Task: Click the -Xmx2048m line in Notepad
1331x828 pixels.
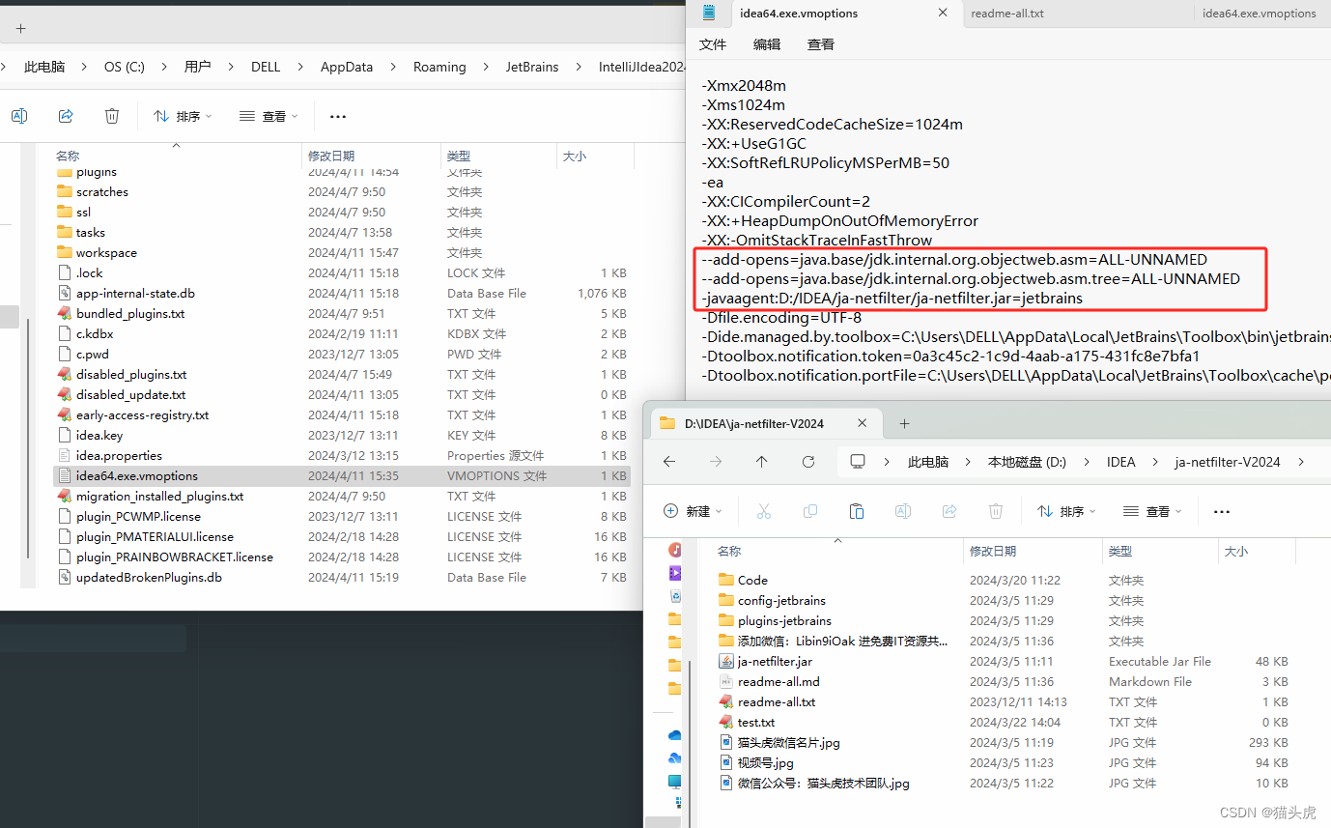Action: [744, 85]
